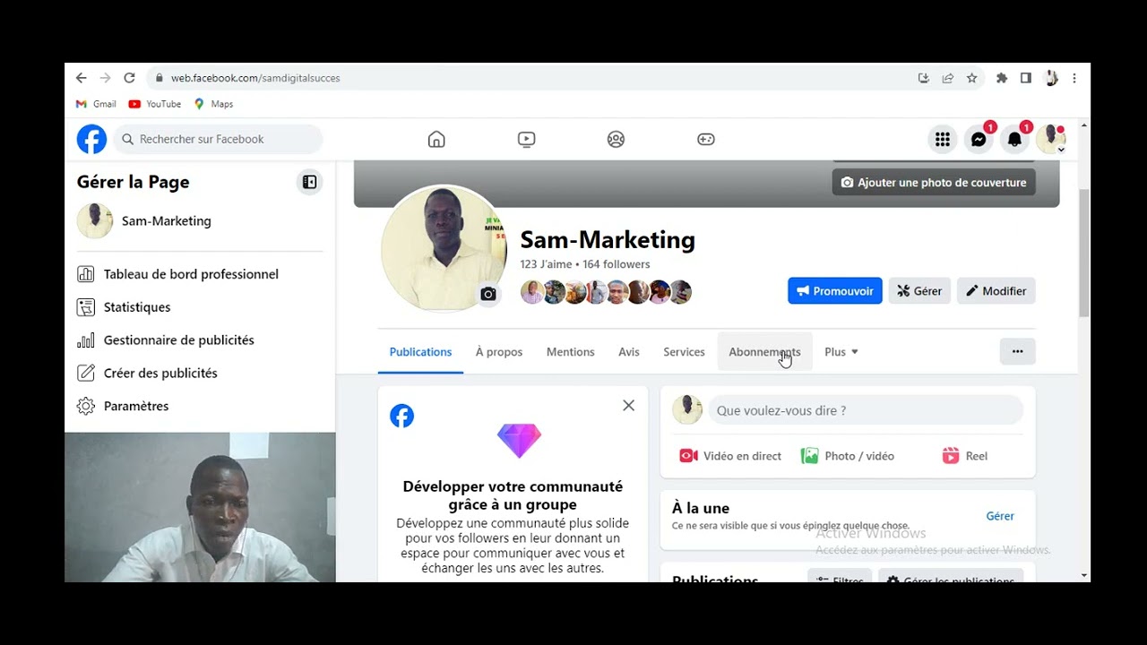Viewport: 1147px width, 645px height.
Task: Click the blue Promouvoir button
Action: pyautogui.click(x=835, y=291)
